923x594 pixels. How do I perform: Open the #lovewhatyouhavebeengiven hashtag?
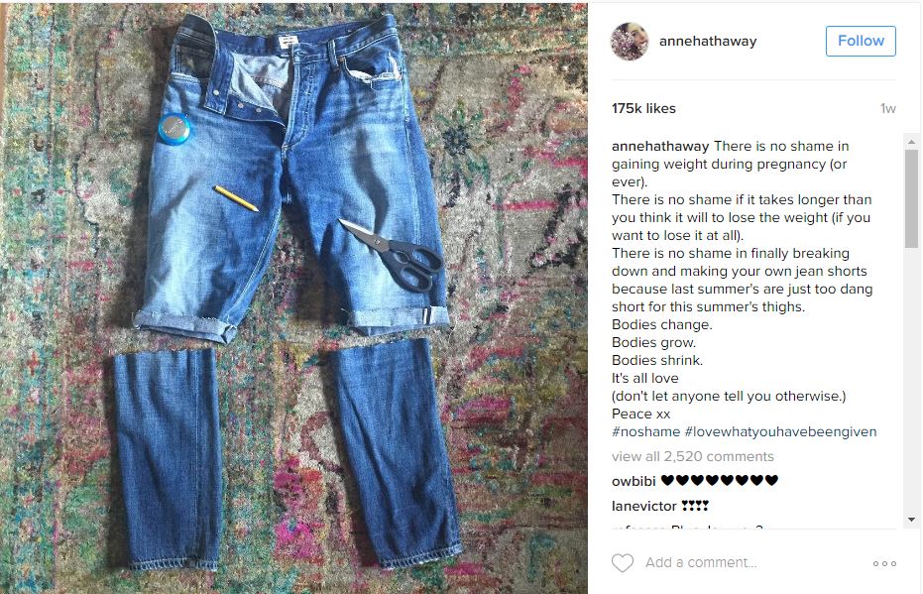780,431
